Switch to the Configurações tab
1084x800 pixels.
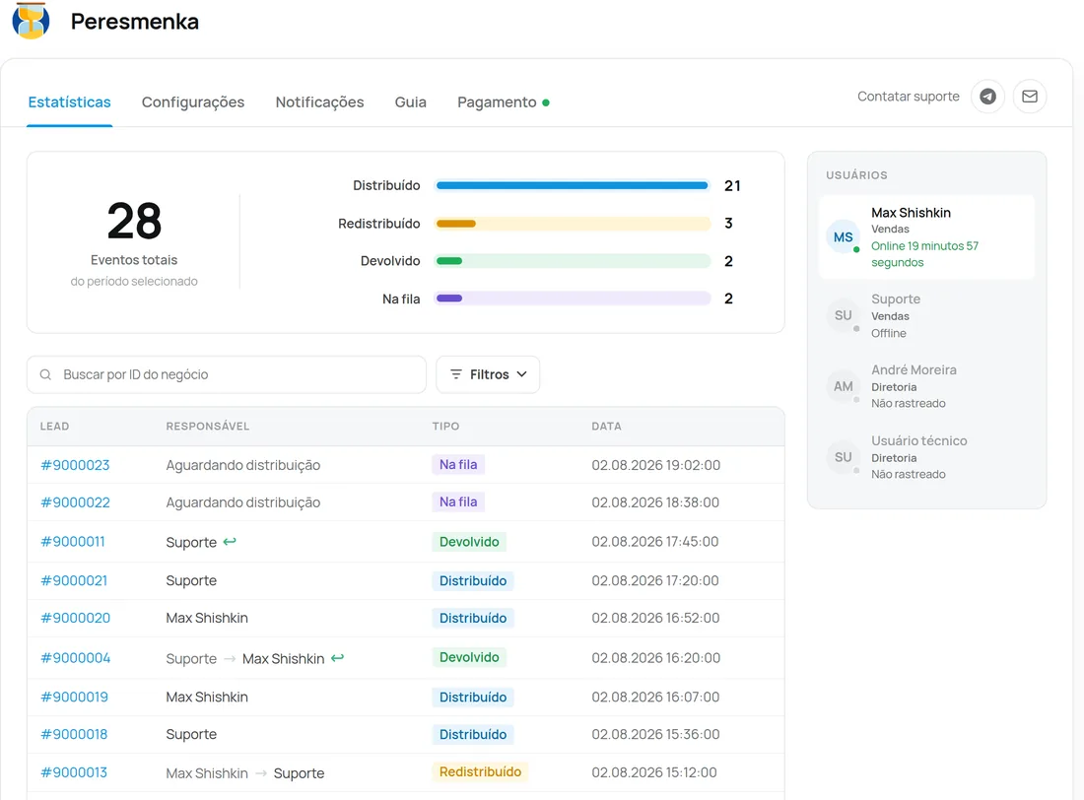193,102
